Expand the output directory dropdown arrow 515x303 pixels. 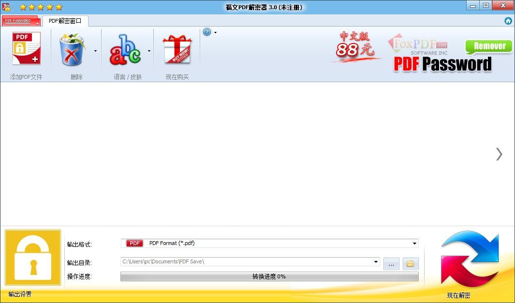coord(376,261)
